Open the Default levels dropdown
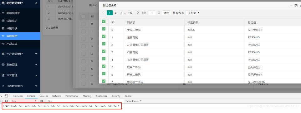 coord(134,101)
